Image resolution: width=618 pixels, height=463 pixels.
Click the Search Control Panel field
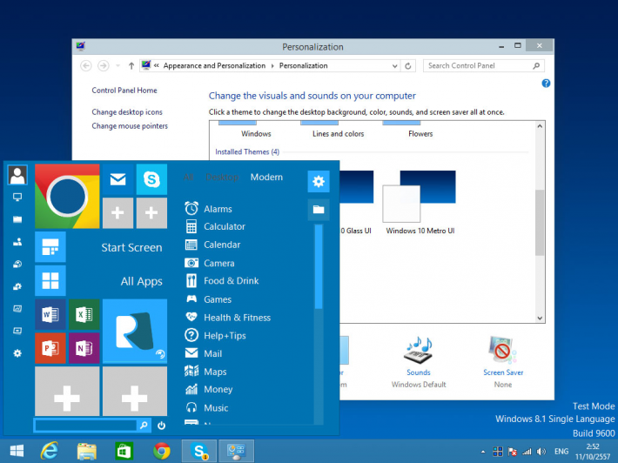click(484, 66)
